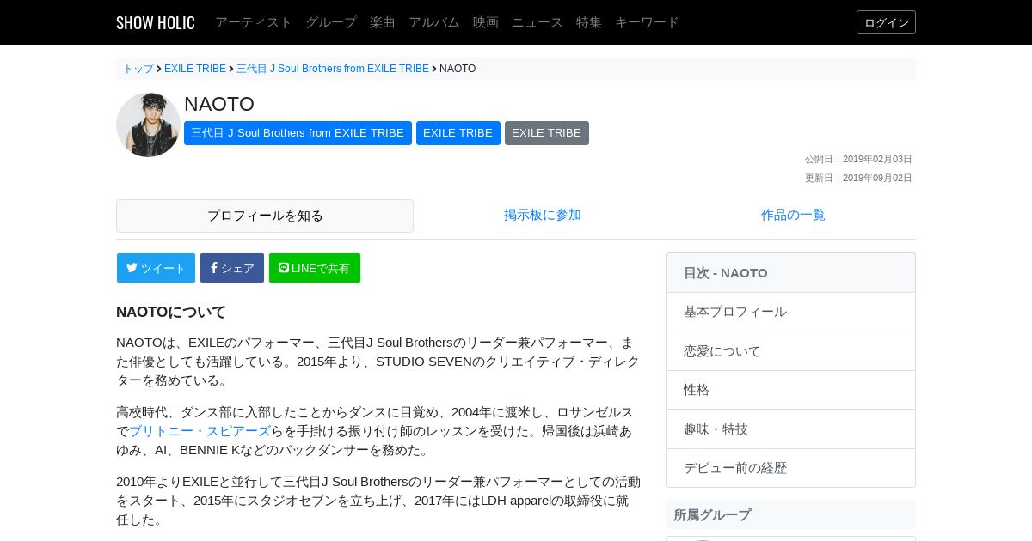Follow the トップ breadcrumb link

[x=138, y=69]
